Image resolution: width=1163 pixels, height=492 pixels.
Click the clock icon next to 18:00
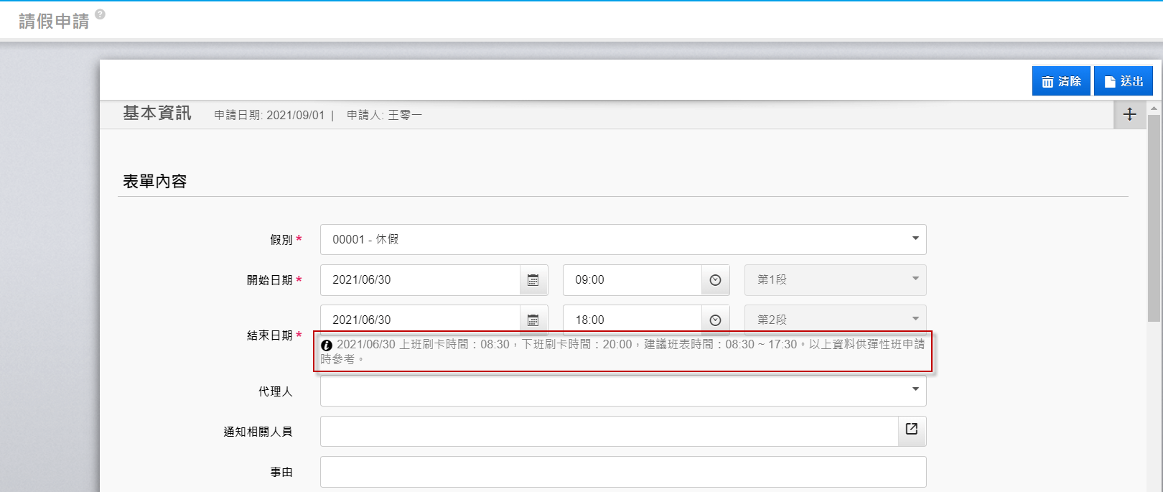point(715,320)
